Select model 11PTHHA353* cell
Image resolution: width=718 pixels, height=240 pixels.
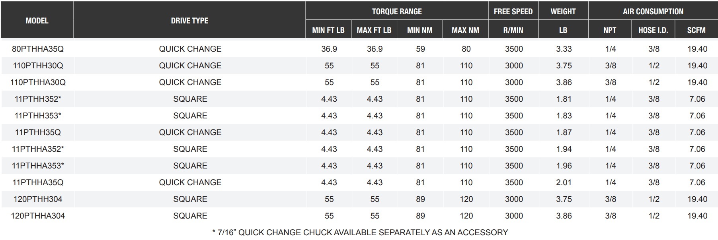(x=38, y=166)
